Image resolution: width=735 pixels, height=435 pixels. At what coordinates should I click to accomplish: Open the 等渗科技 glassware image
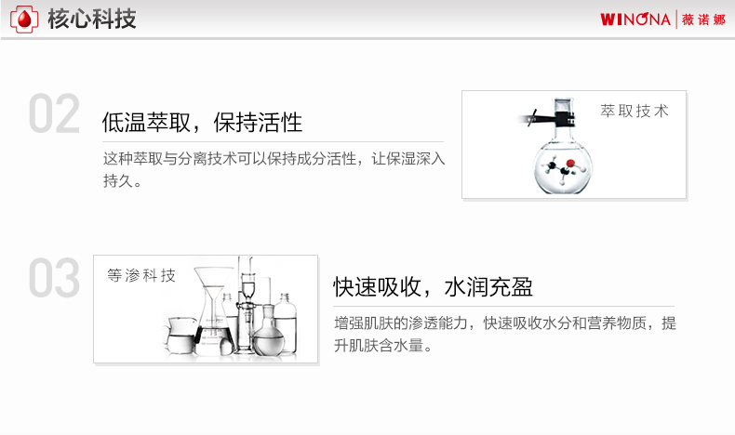206,309
